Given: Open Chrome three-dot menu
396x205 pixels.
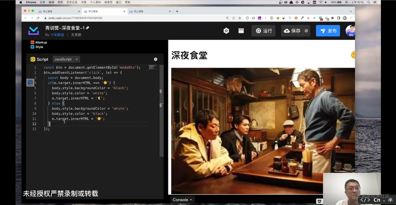Looking at the screenshot, I should click(351, 18).
